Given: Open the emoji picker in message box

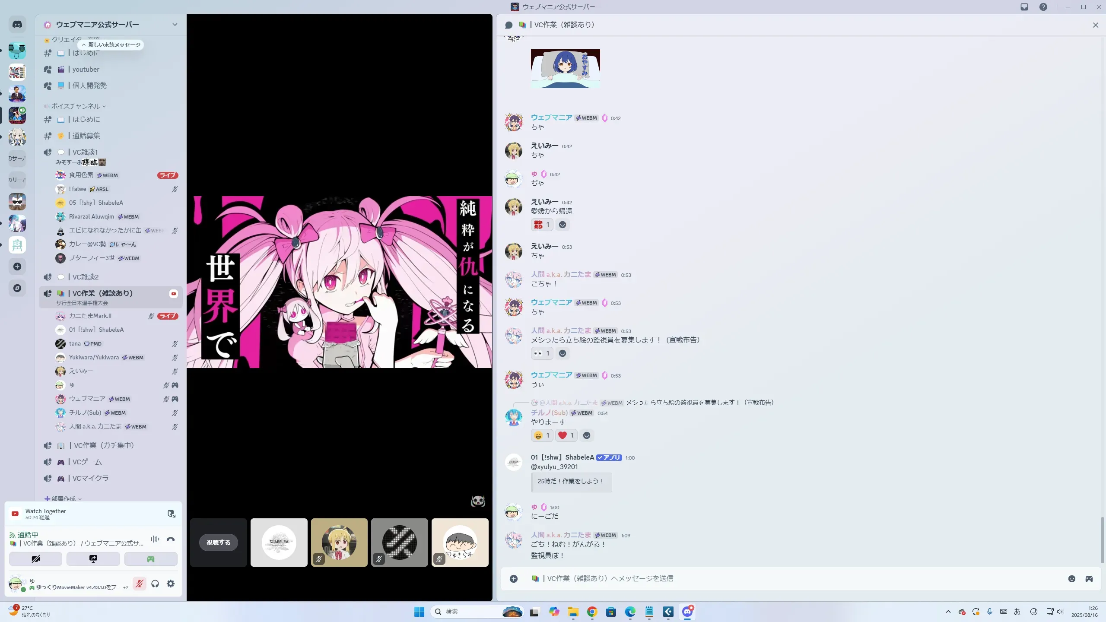Looking at the screenshot, I should click(x=1072, y=579).
